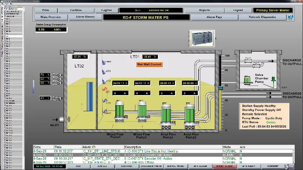Click the Axial Flow Pump1 icon
The height and width of the screenshot is (170, 303).
pyautogui.click(x=166, y=116)
